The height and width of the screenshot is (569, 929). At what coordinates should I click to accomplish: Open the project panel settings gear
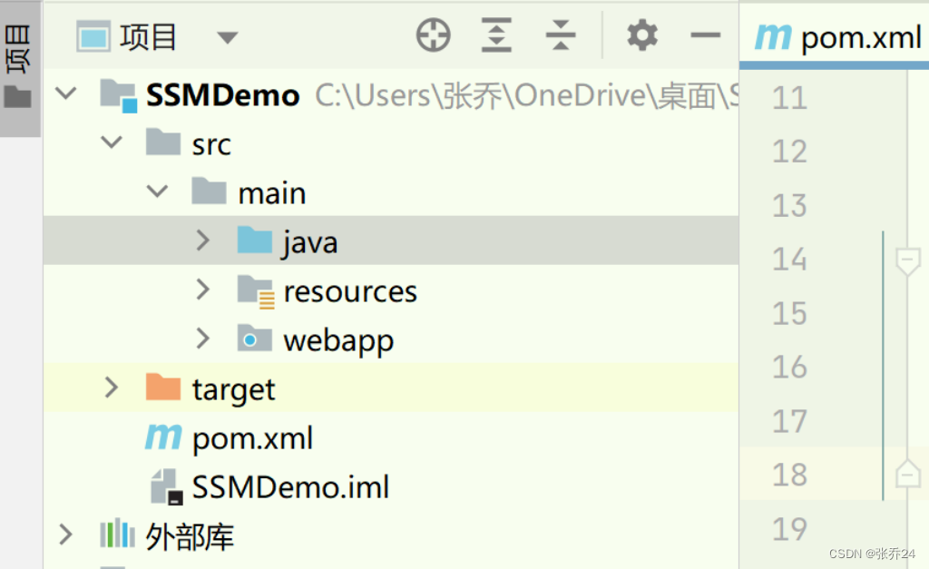(641, 35)
